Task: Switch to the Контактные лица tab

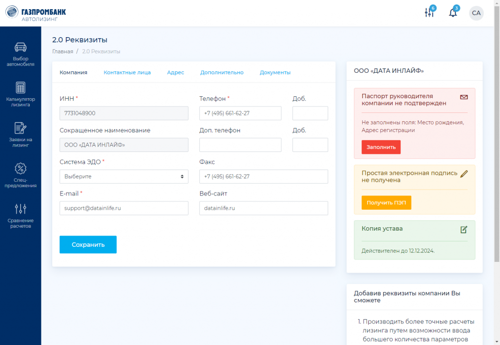Action: 127,72
